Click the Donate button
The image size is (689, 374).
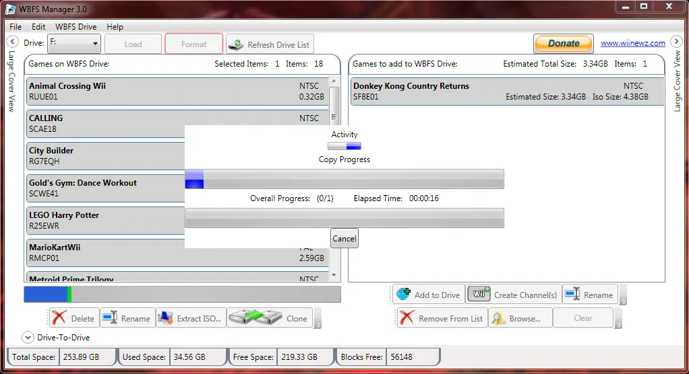(564, 44)
